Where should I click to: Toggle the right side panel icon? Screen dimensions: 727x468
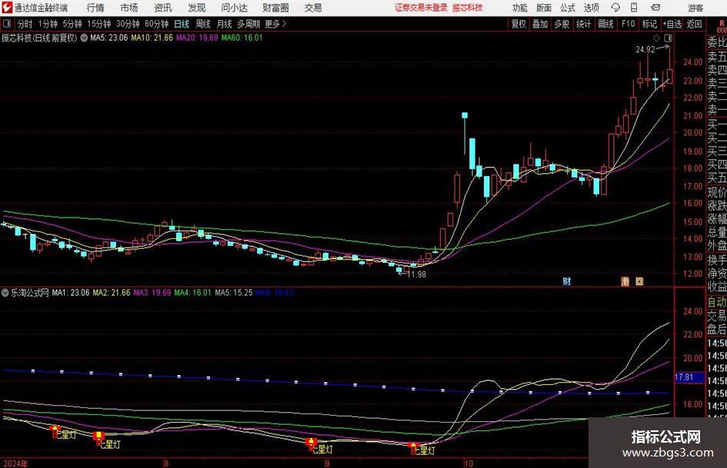click(x=668, y=38)
